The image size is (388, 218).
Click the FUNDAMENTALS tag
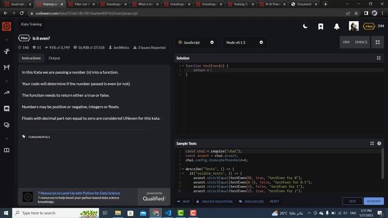click(39, 137)
